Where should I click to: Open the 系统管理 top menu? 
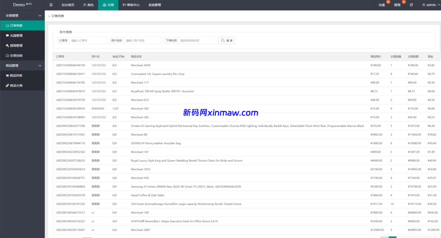pos(155,5)
